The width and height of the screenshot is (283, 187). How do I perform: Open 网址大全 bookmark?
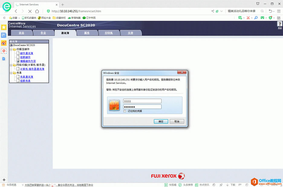coord(44,18)
